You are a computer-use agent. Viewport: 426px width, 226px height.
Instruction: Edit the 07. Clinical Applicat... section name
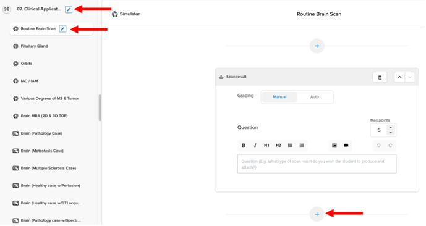pos(69,9)
